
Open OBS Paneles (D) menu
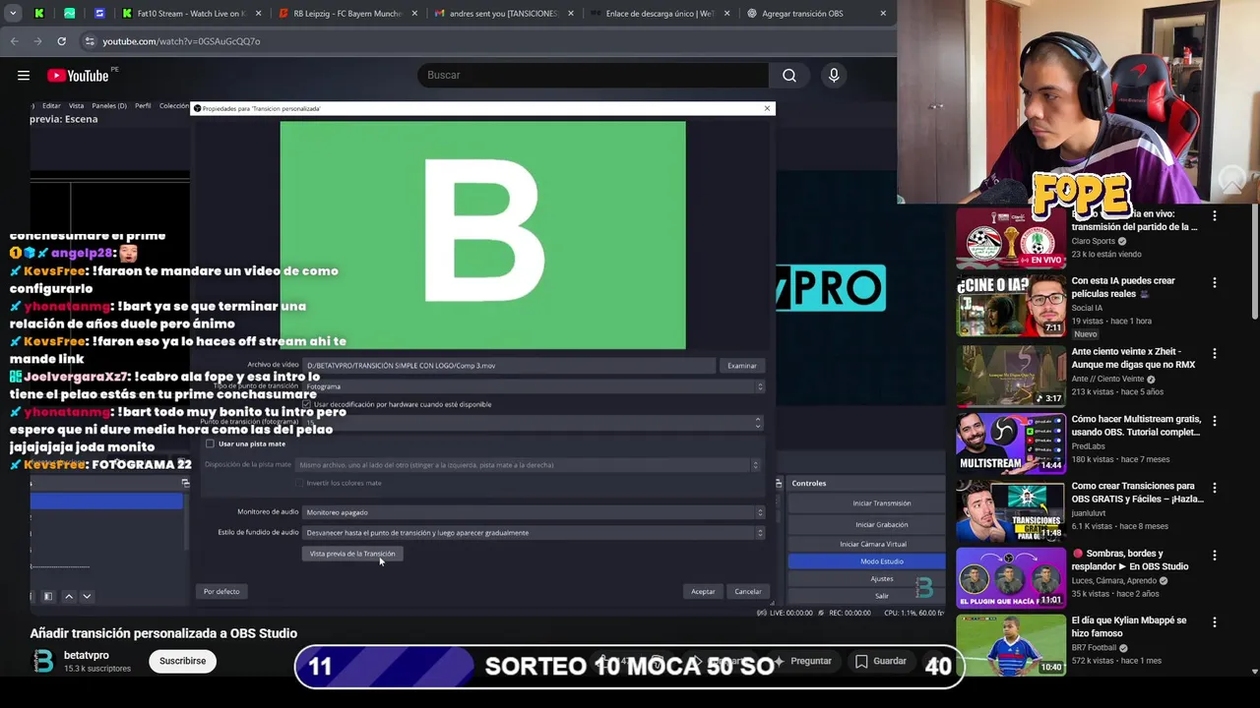pos(109,105)
